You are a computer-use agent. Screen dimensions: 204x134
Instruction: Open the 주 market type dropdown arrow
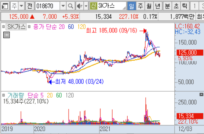[x=21, y=6]
